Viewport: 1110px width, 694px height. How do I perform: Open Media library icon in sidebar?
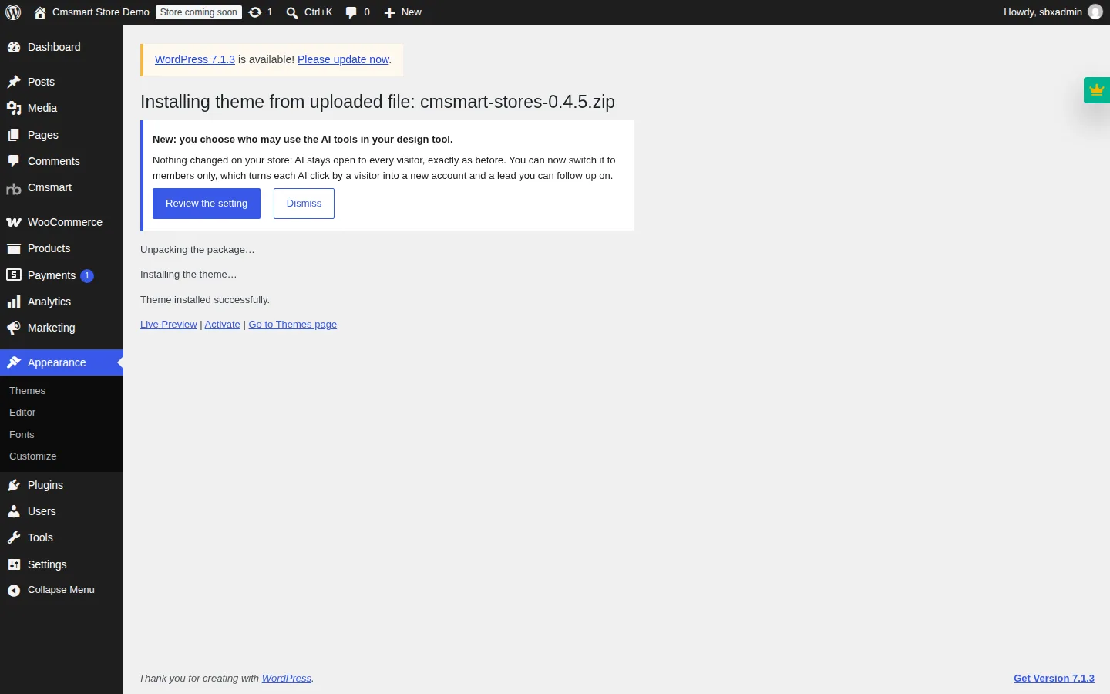(14, 108)
